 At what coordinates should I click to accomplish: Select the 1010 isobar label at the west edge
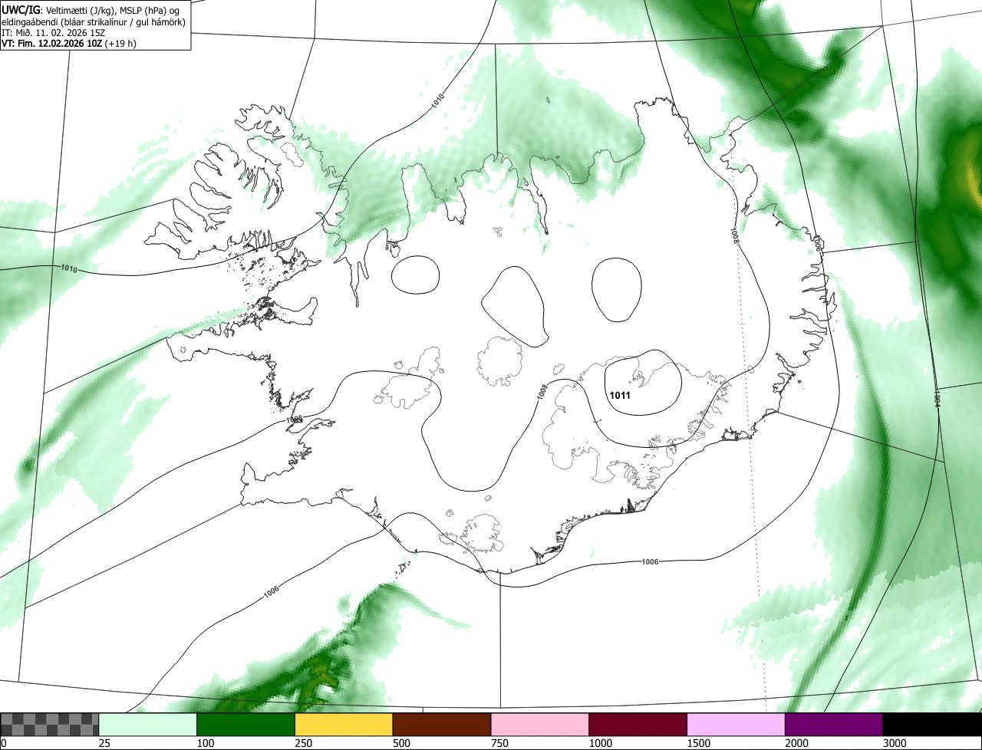(x=68, y=268)
